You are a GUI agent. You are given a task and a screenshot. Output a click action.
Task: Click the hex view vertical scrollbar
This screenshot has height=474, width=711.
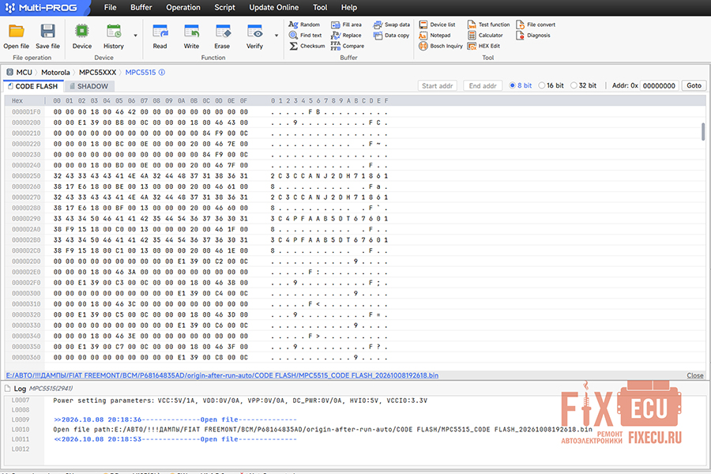point(703,132)
